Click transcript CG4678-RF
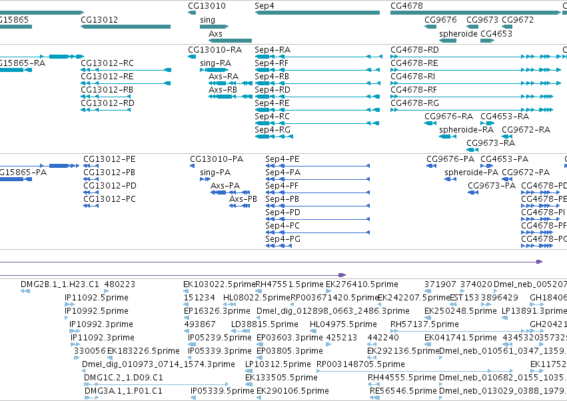Screen dimensions: 567x401 pos(472,97)
